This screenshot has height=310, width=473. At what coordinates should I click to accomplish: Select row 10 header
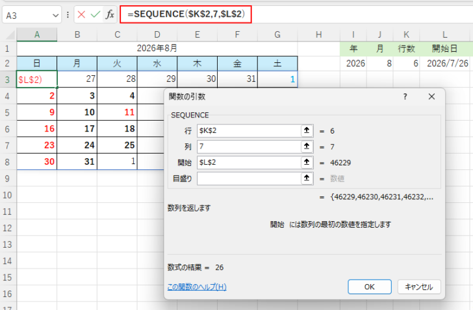point(7,195)
